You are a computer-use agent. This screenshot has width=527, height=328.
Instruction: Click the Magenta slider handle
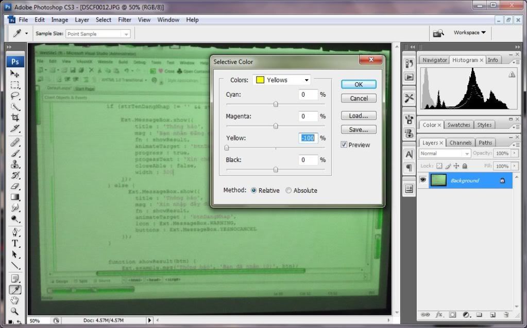point(276,125)
